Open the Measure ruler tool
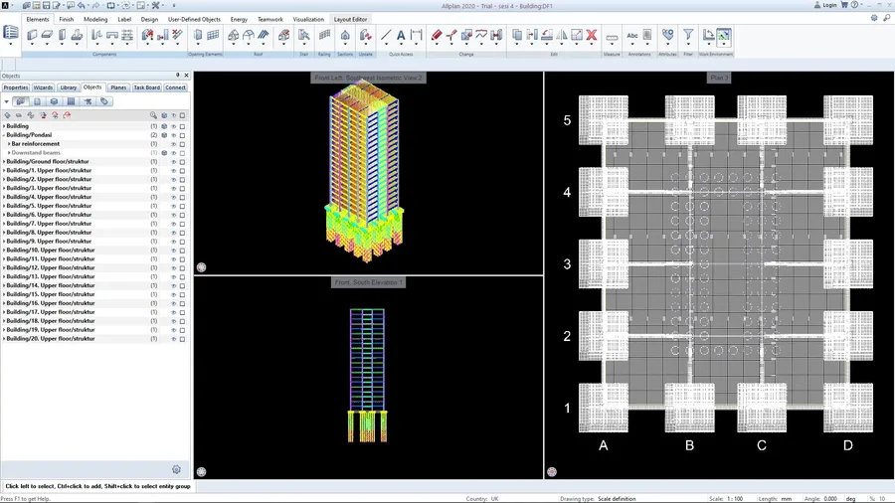The image size is (895, 503). pyautogui.click(x=612, y=38)
